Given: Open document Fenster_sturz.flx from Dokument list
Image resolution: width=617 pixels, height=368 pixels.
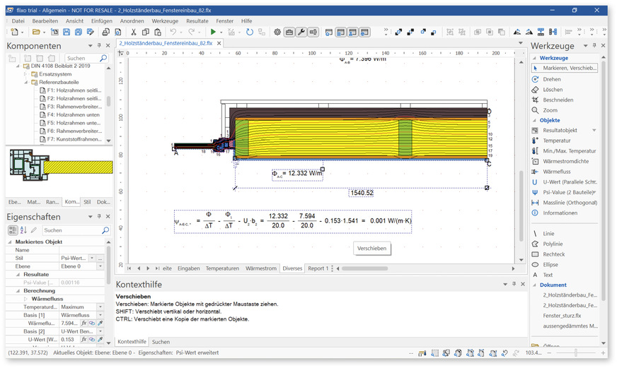Looking at the screenshot, I should [x=562, y=315].
